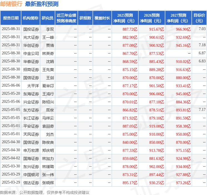Click the 邮储银行 title text
The image size is (207, 195).
[11, 4]
